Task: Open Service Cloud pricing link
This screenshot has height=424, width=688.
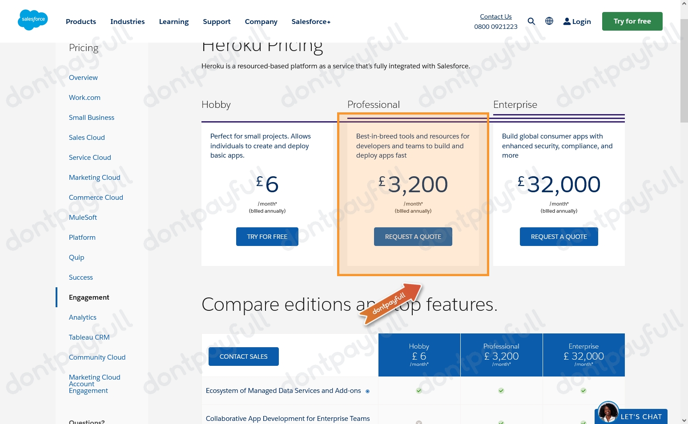Action: 90,157
